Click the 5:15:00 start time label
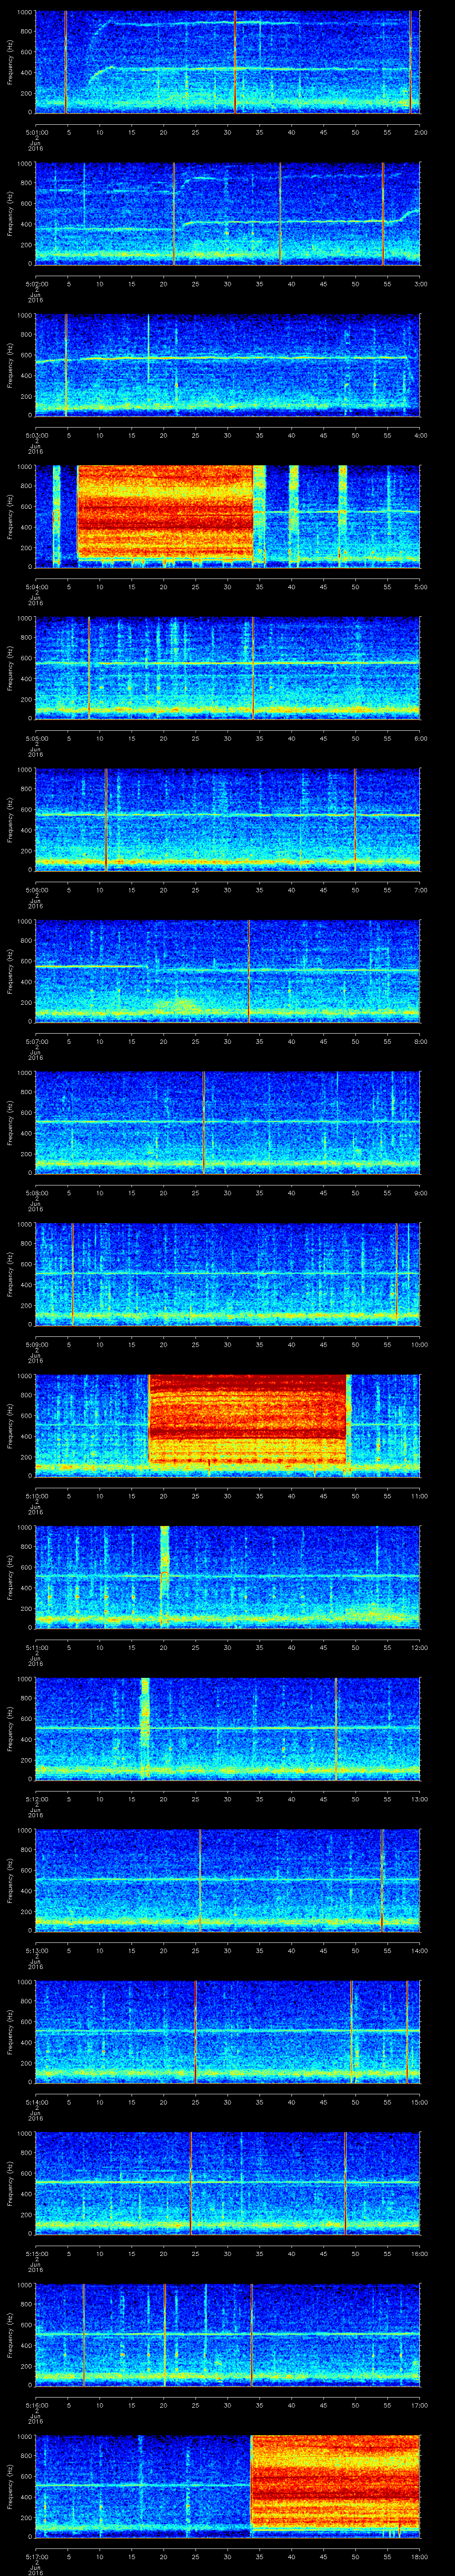455x2576 pixels. [x=37, y=2253]
